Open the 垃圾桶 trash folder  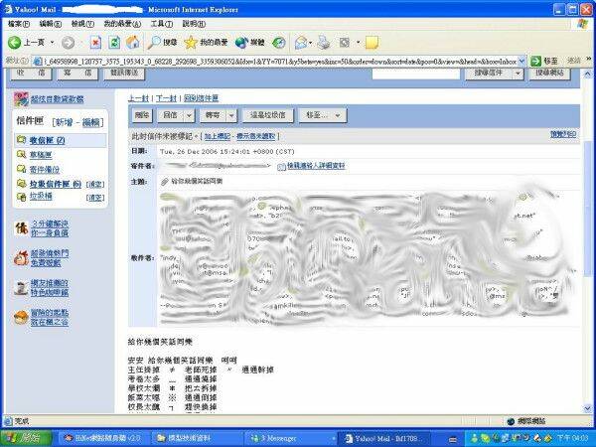click(40, 197)
